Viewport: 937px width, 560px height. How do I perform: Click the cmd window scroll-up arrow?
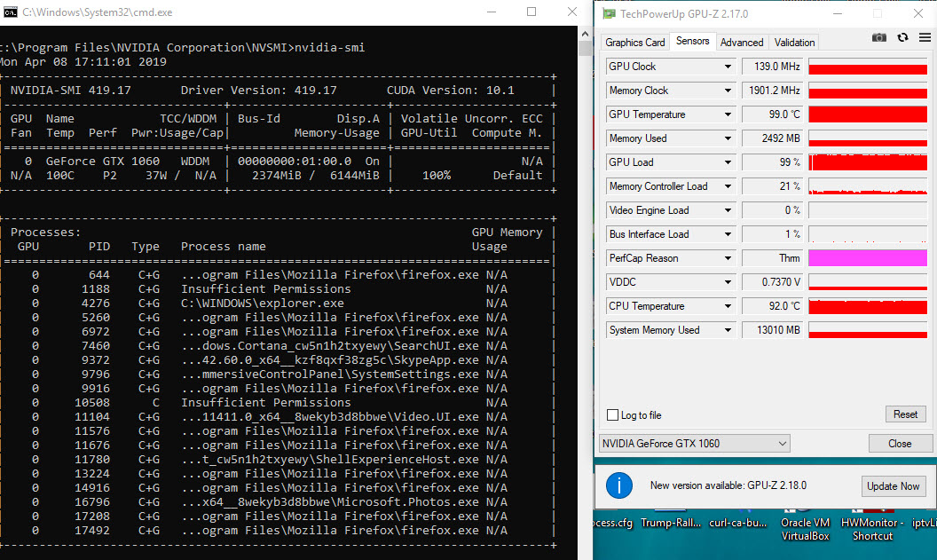coord(585,34)
